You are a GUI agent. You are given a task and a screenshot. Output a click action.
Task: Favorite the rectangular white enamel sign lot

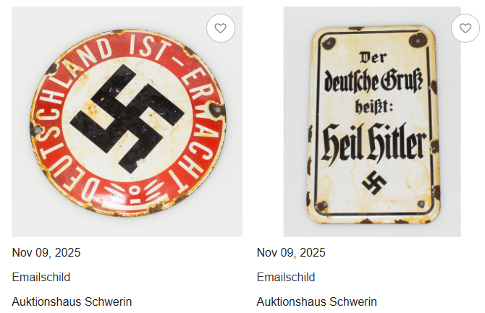pos(465,28)
